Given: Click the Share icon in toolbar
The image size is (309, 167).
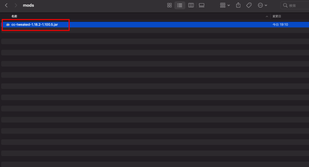Looking at the screenshot, I should 238,5.
